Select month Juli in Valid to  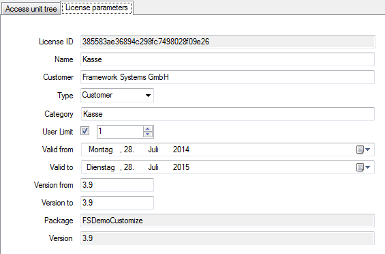point(153,167)
